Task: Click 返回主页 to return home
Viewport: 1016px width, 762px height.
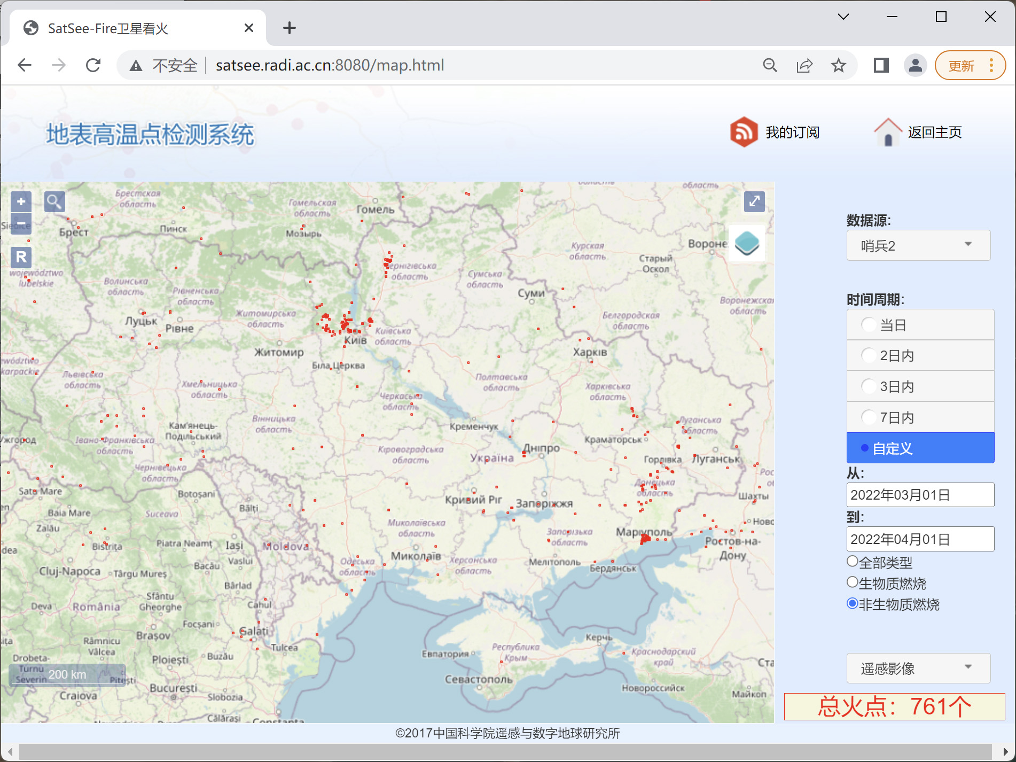Action: coord(935,132)
